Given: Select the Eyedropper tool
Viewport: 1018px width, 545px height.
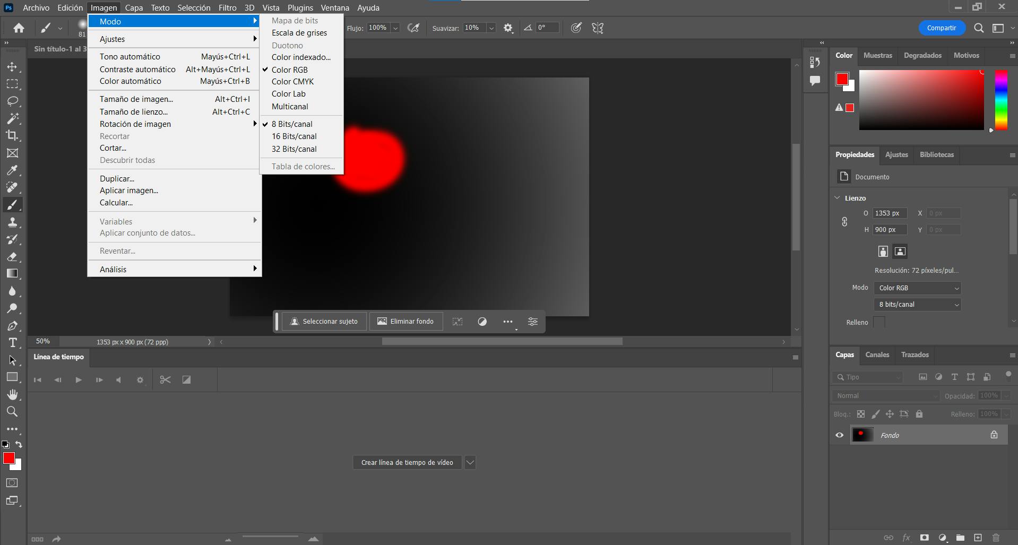Looking at the screenshot, I should tap(12, 170).
